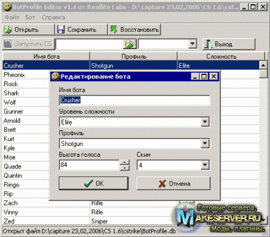The width and height of the screenshot is (270, 237).
Task: Close the BotProfile Editor main window
Action: tap(263, 7)
